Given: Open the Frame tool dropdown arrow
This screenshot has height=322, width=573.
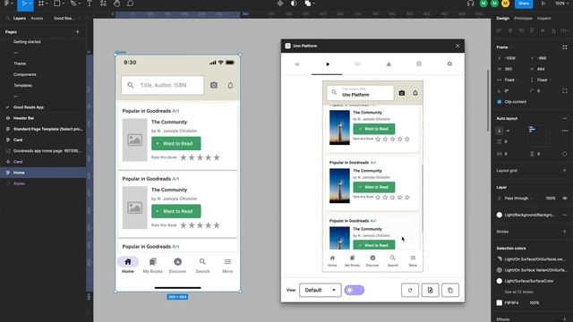Looking at the screenshot, I should [47, 4].
